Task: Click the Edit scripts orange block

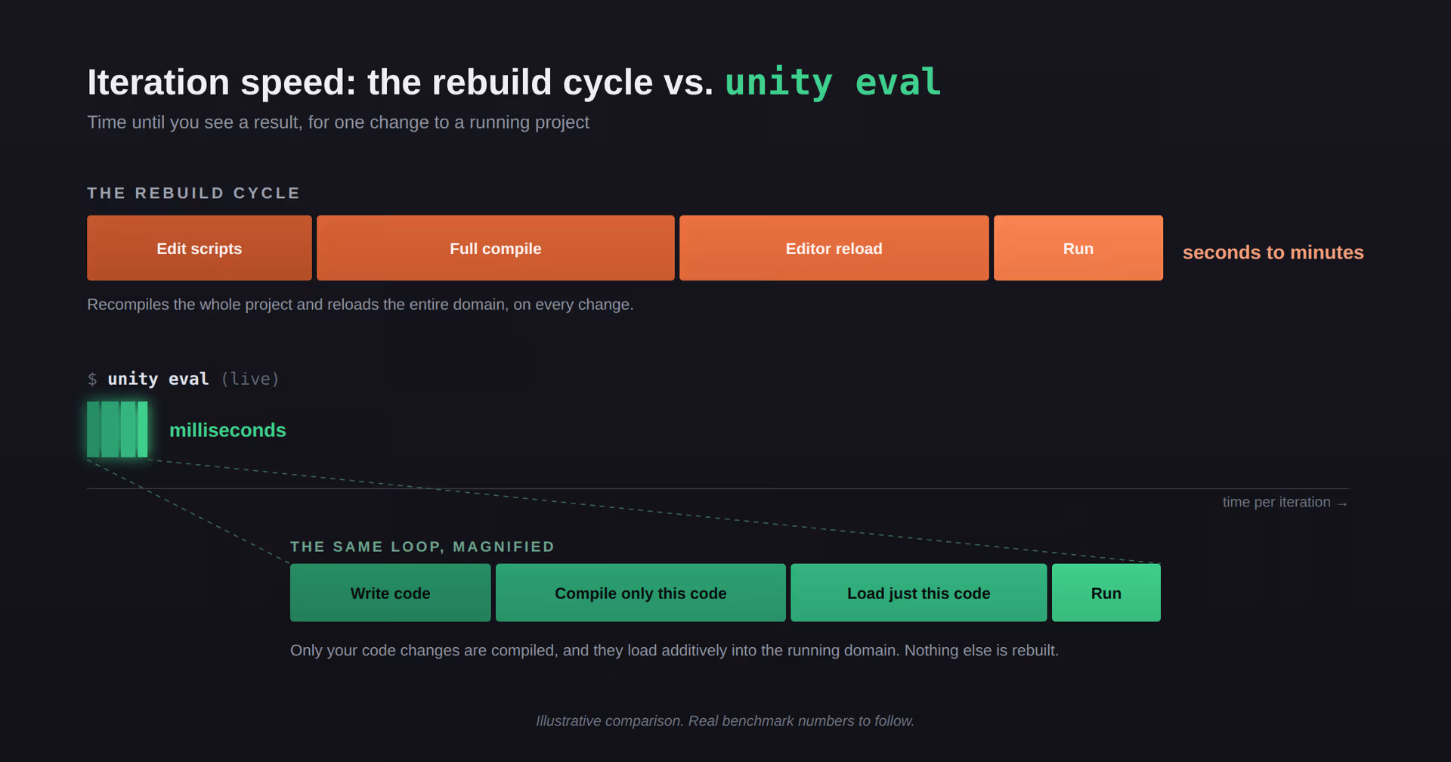Action: pyautogui.click(x=200, y=248)
